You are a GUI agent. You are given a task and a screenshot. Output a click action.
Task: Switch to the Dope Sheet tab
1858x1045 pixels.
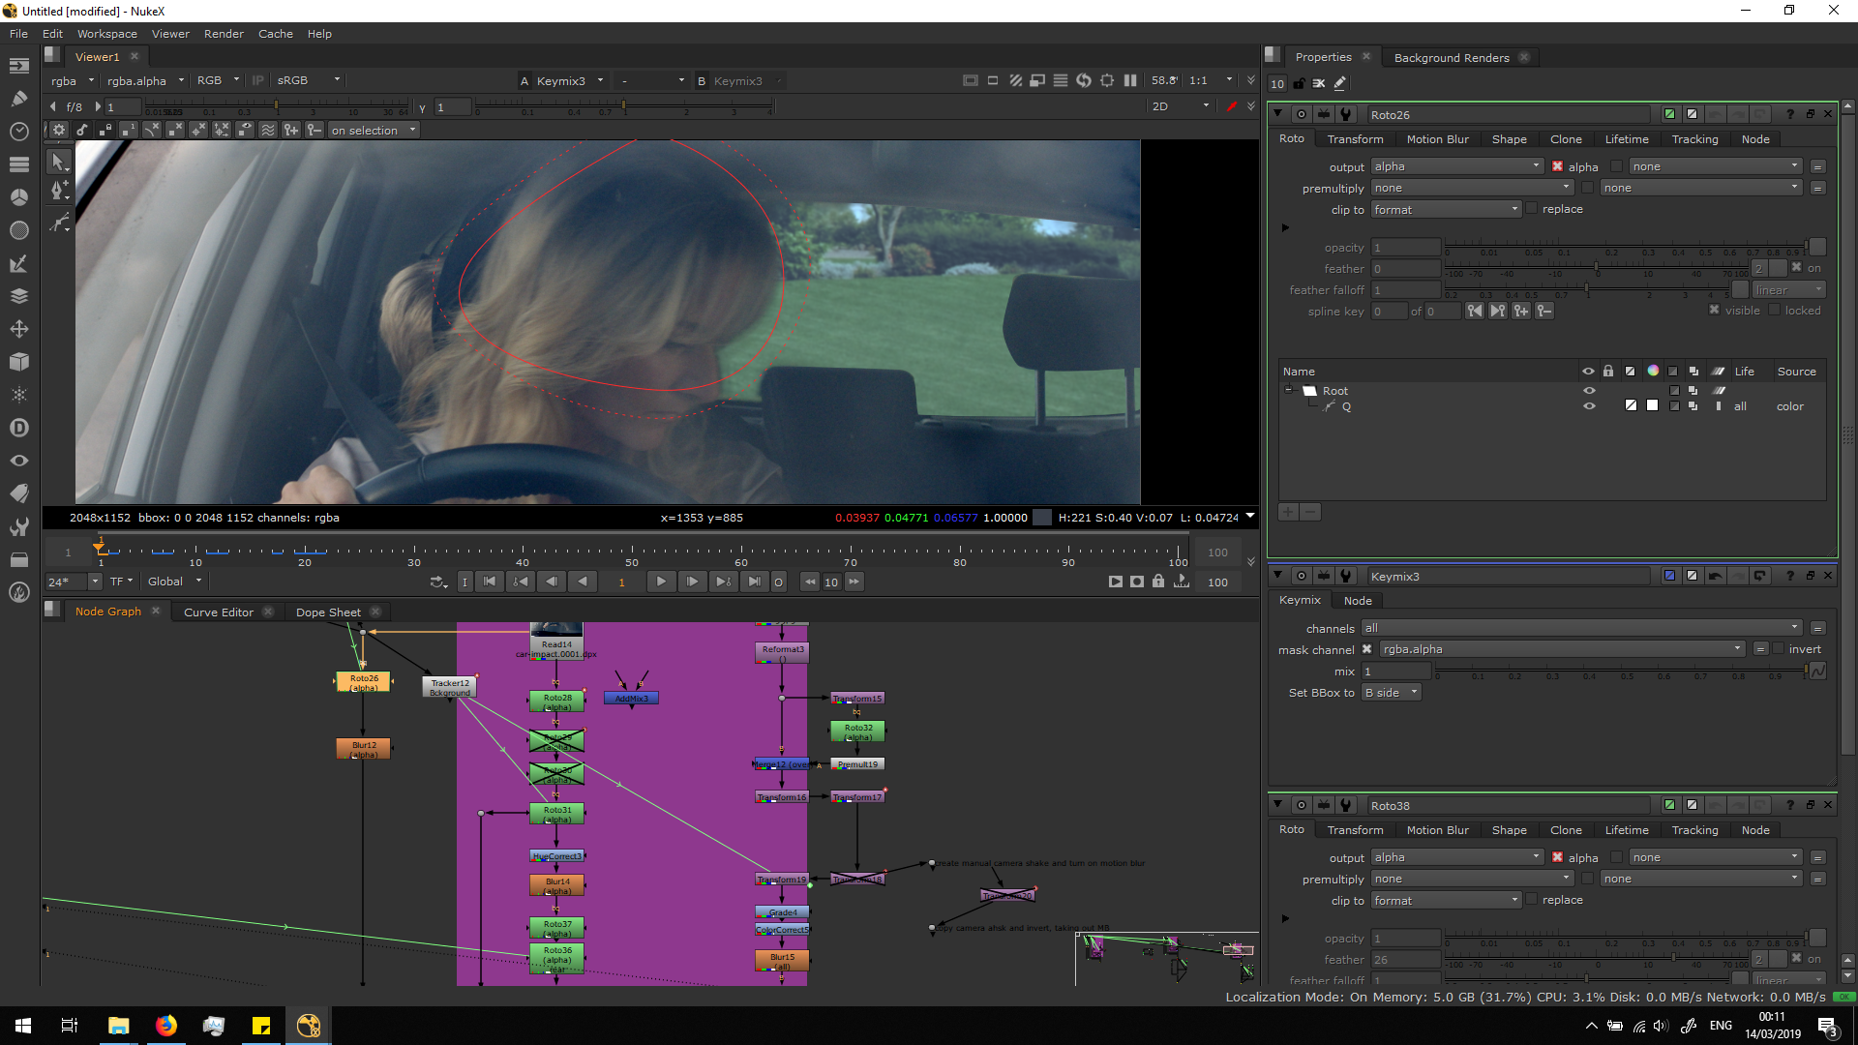(x=328, y=612)
